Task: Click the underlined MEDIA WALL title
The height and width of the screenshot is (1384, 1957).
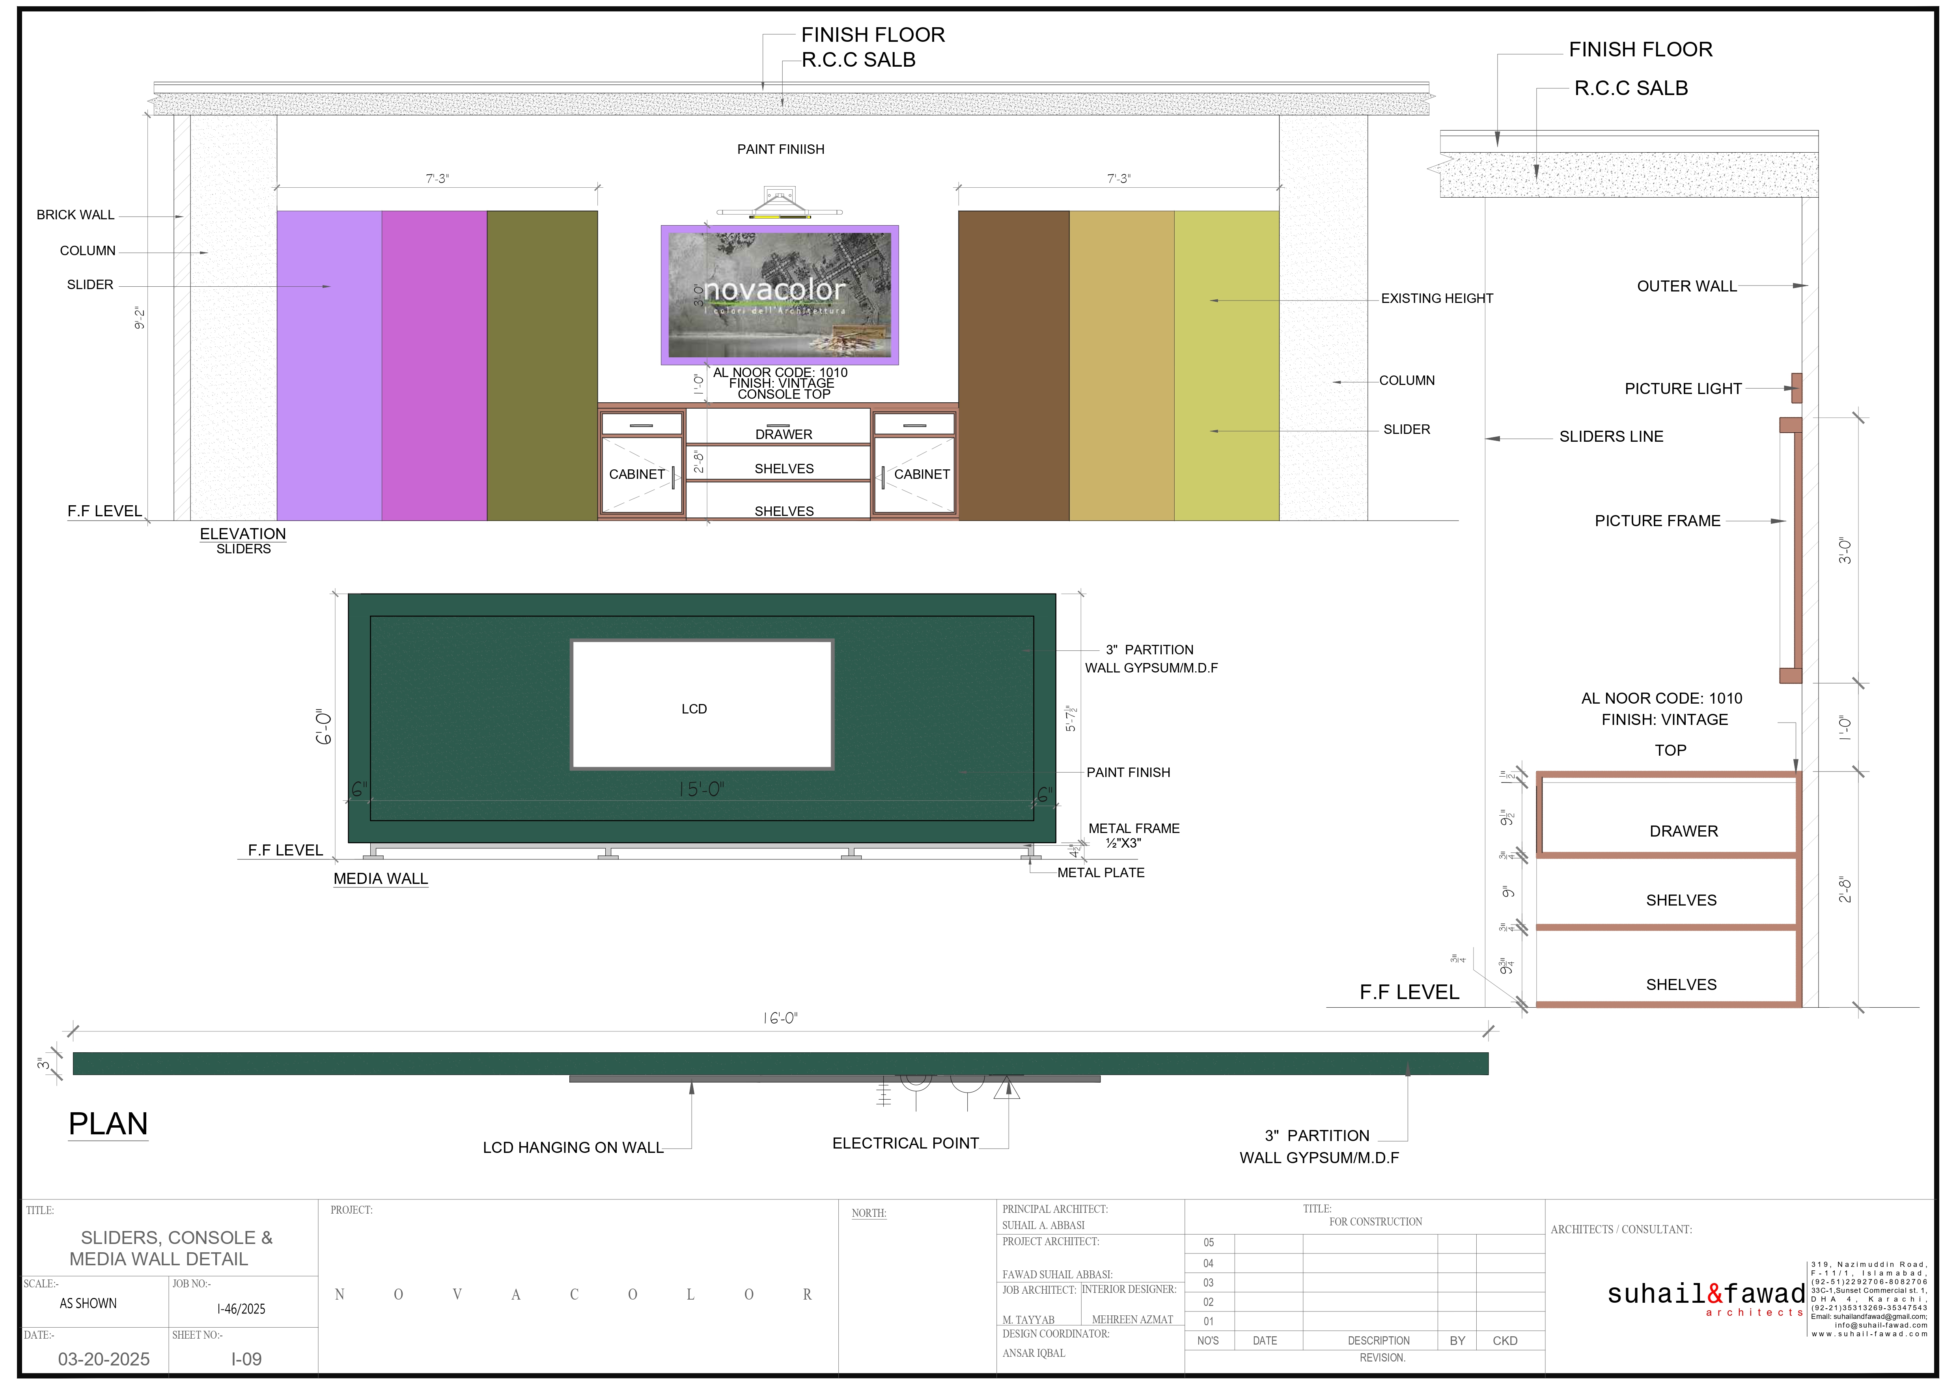Action: (x=380, y=879)
